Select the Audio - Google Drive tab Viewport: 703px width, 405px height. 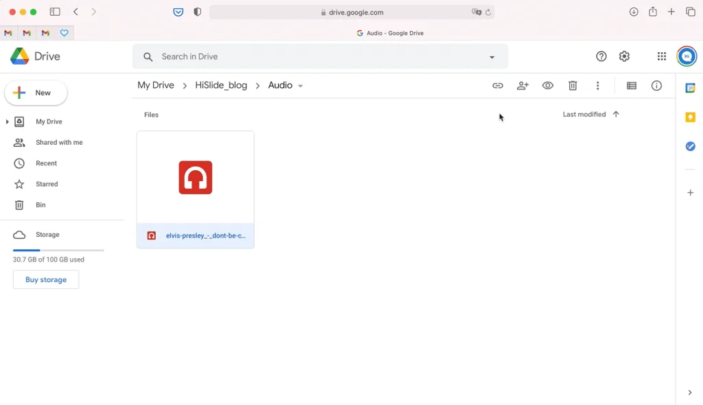pos(390,33)
